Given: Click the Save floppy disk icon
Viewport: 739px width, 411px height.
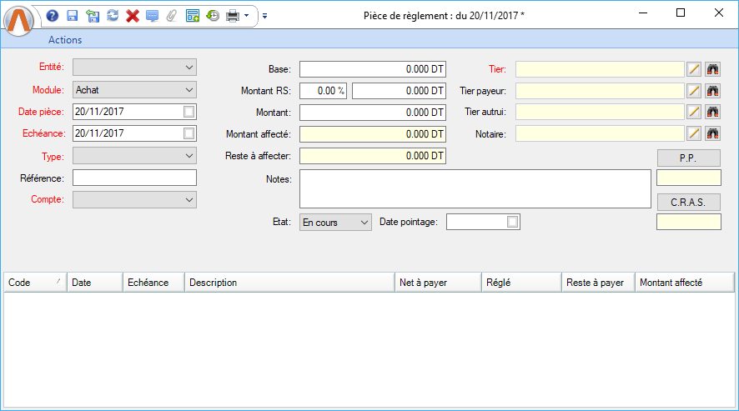Looking at the screenshot, I should click(73, 15).
